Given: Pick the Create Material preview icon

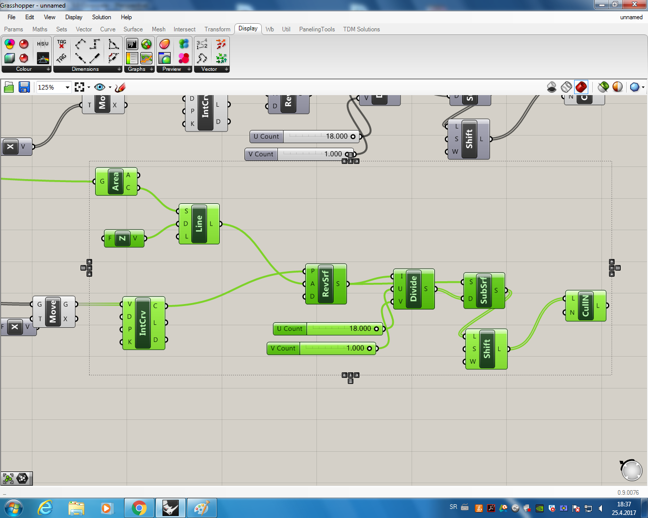Looking at the screenshot, I should tap(165, 58).
